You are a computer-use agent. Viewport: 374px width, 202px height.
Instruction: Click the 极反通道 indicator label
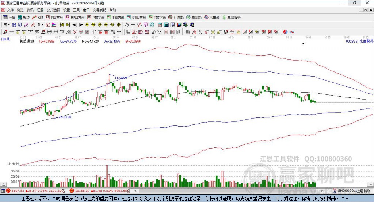point(27,41)
